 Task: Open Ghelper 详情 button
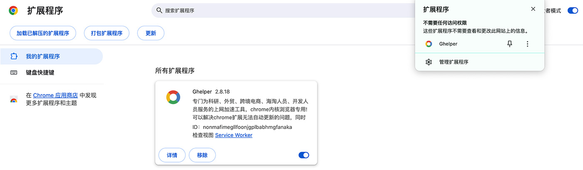172,155
